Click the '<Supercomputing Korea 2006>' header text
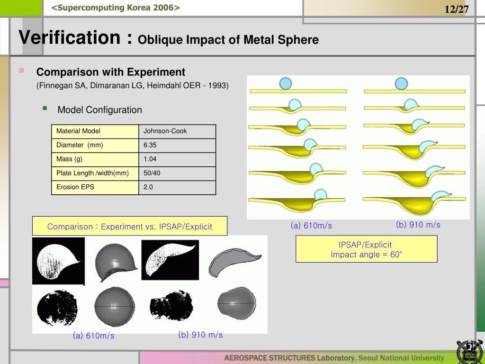The height and width of the screenshot is (364, 485). 116,8
